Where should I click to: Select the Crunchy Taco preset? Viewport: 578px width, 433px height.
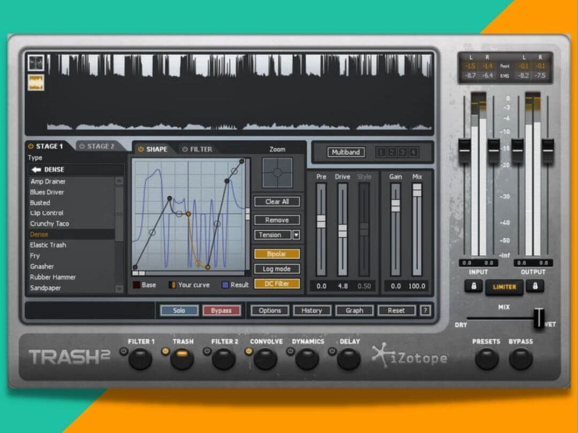point(49,223)
